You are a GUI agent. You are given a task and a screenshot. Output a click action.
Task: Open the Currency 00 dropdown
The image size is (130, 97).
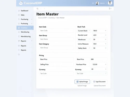[99, 69]
